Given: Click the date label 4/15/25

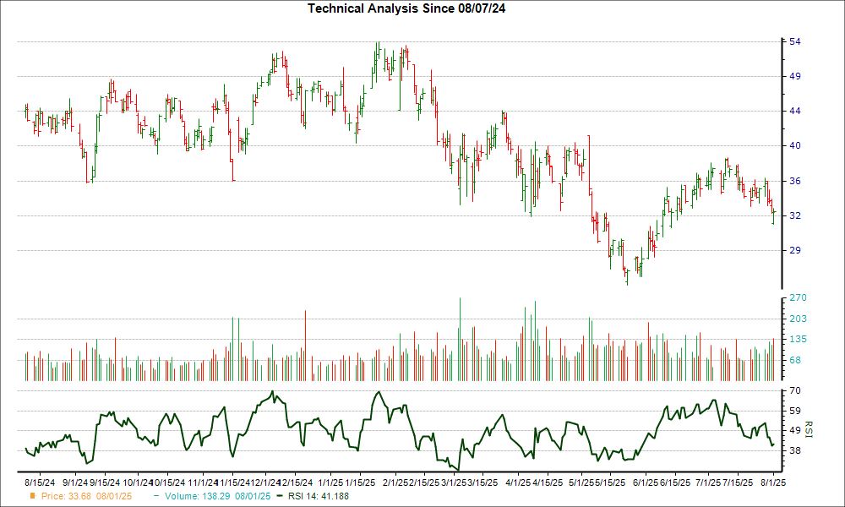Looking at the screenshot, I should click(x=548, y=482).
